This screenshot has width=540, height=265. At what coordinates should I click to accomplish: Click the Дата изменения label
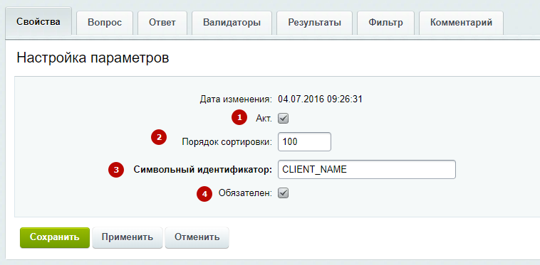[236, 99]
